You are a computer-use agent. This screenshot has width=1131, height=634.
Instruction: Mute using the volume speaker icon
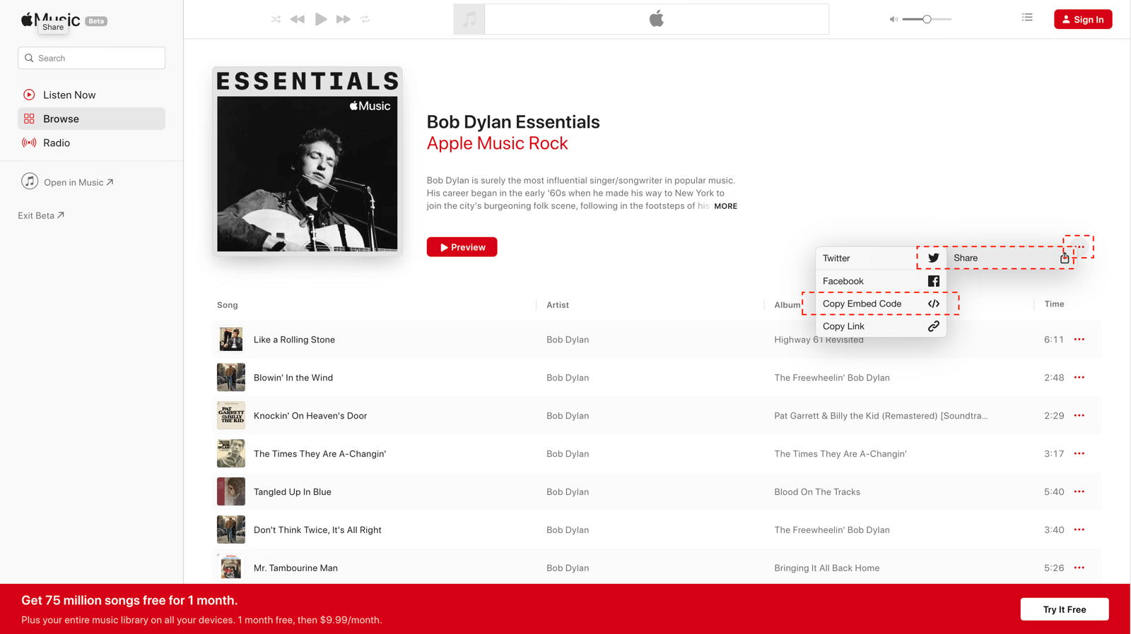point(893,19)
